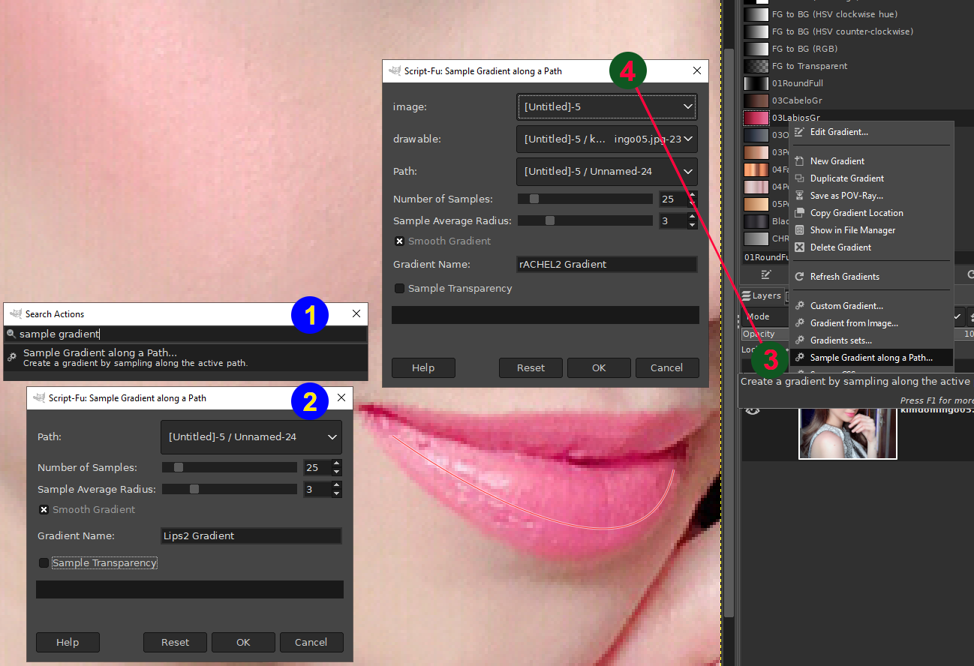Click OK in the lower Script-Fu dialog

243,643
